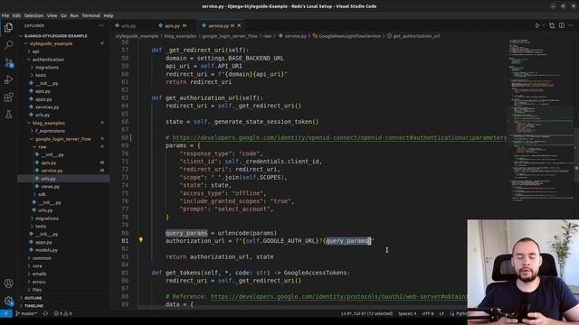The image size is (579, 325).
Task: Collapse the authentication folder
Action: [x=48, y=60]
